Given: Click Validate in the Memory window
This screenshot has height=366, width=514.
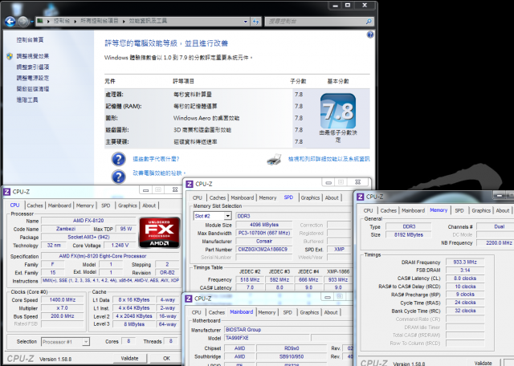Looking at the screenshot, I should [x=483, y=363].
